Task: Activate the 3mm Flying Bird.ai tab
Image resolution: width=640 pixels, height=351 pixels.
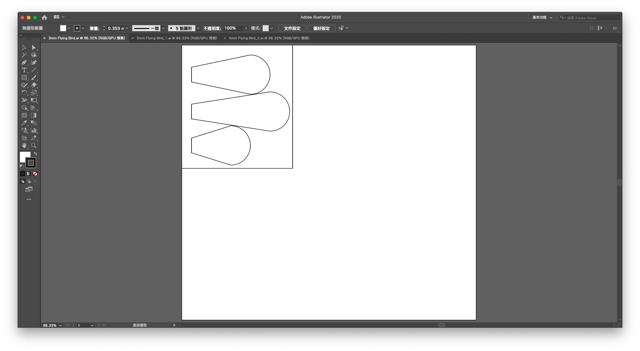Action: tap(87, 38)
